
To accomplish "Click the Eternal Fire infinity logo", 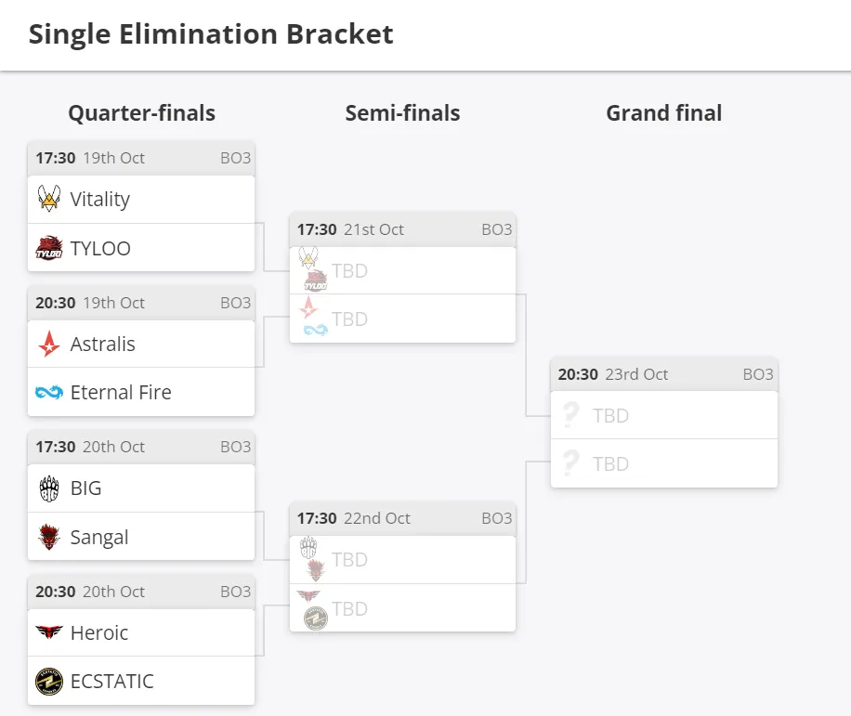I will 49,392.
